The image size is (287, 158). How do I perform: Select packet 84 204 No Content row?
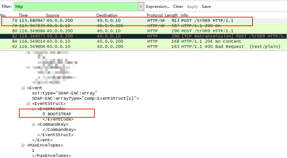pos(143,42)
